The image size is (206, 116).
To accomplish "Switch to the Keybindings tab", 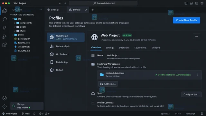I will point(140,48).
